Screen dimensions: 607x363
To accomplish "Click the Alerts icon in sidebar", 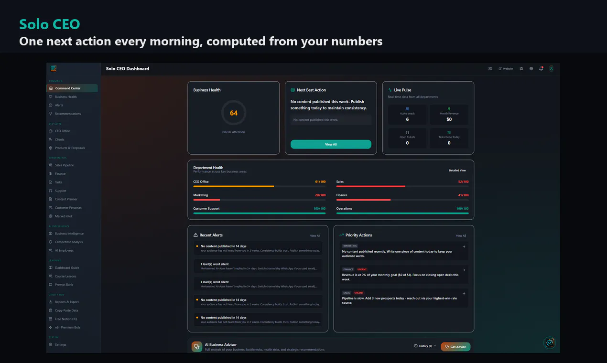I will 51,105.
